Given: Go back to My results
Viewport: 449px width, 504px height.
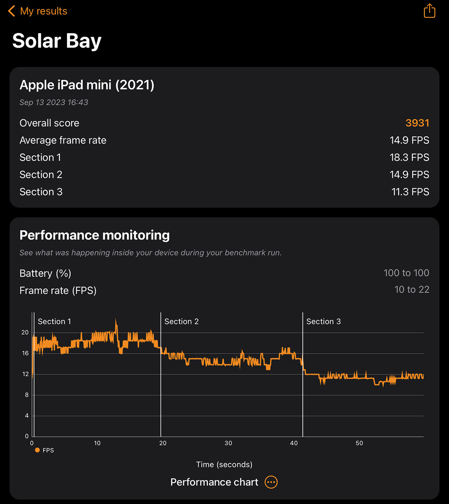Looking at the screenshot, I should [43, 11].
